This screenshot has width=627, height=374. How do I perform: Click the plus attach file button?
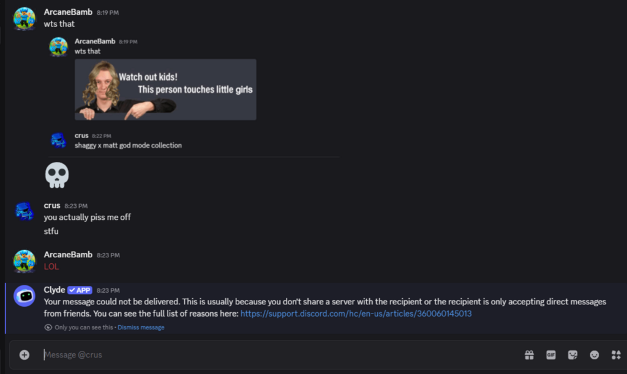coord(24,354)
